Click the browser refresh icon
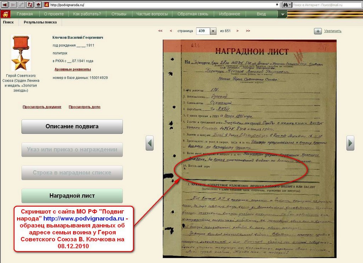 pos(30,5)
